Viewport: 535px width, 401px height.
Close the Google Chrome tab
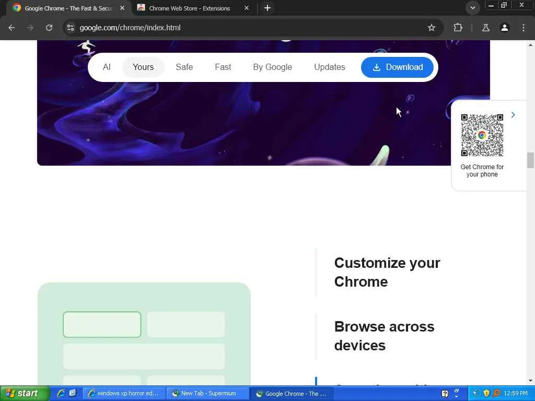(x=122, y=8)
